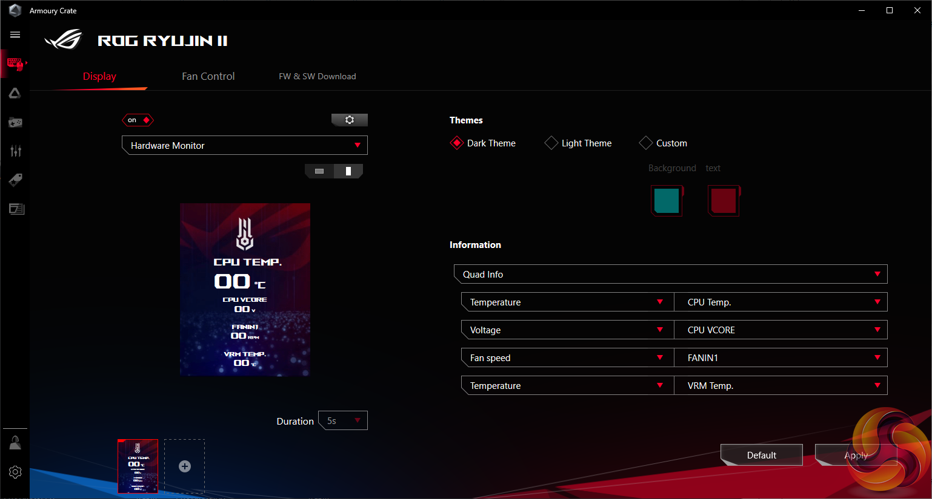The image size is (932, 499).
Task: Click the Armoury Crate window title text
Action: pyautogui.click(x=53, y=11)
